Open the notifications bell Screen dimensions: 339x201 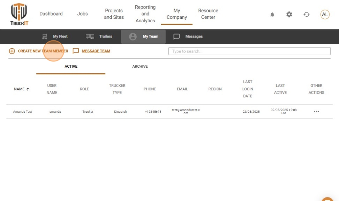tap(272, 14)
